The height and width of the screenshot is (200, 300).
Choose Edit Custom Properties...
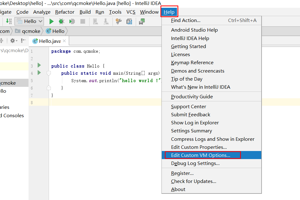(212, 147)
